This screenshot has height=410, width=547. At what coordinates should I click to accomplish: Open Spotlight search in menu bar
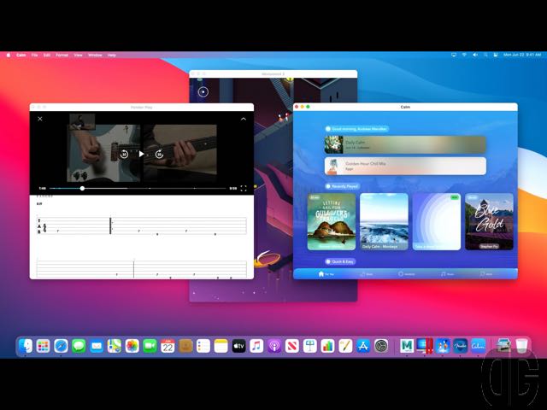(485, 55)
